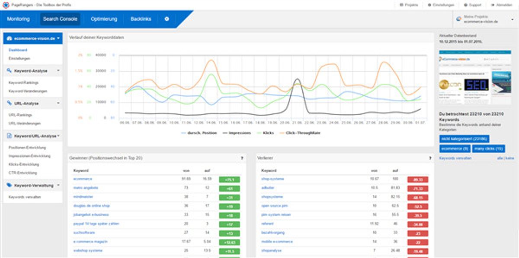This screenshot has width=519, height=258.
Task: Expand the ecommerce-vision.de sidebar dropdown
Action: (x=33, y=38)
